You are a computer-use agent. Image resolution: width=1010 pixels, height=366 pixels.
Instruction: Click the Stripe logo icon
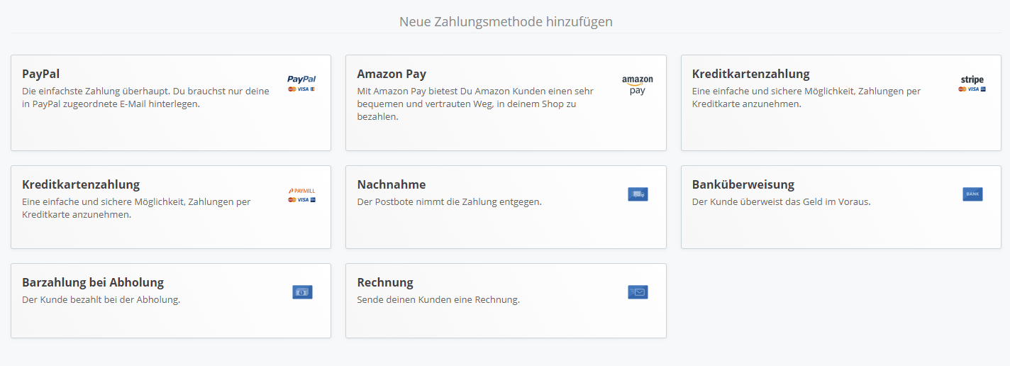972,84
